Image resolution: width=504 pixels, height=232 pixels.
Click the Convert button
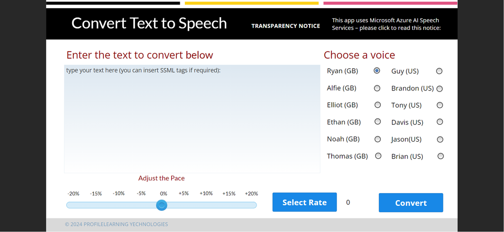411,203
